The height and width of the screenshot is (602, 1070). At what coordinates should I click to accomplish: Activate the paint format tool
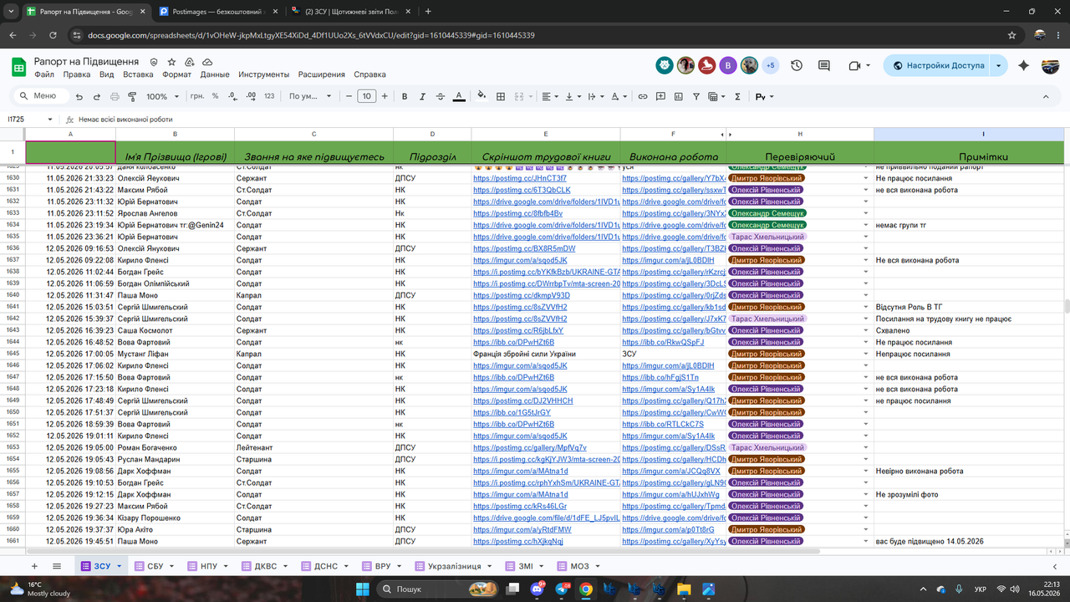(134, 96)
